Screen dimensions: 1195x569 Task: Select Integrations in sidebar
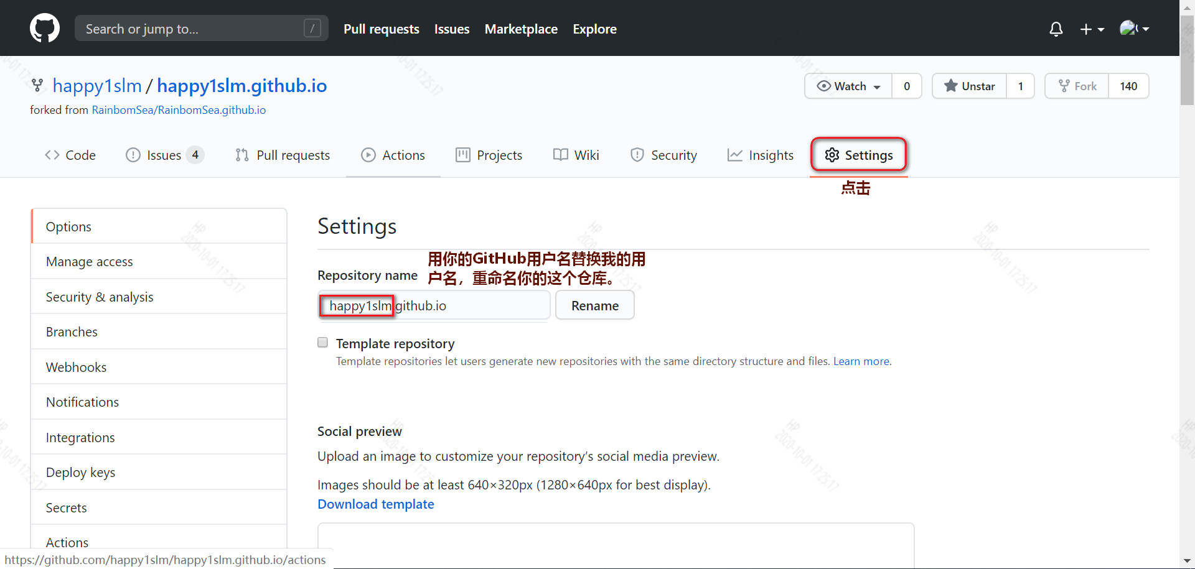click(x=159, y=438)
